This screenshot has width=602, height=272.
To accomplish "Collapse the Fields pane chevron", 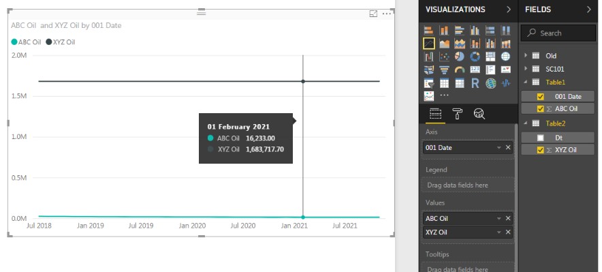I will tap(589, 10).
